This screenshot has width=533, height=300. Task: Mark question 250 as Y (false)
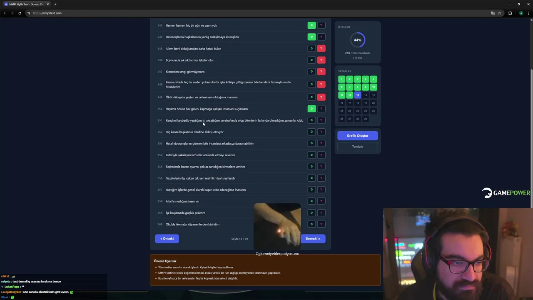click(321, 109)
